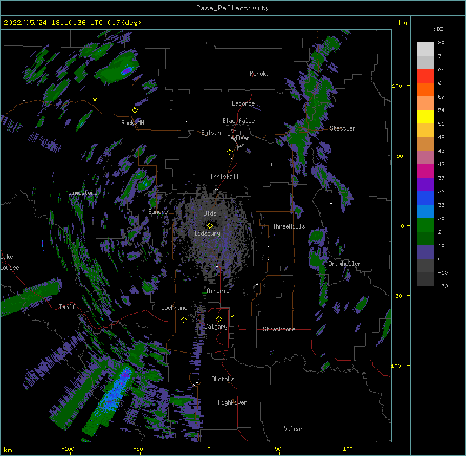This screenshot has width=466, height=456.
Task: Click the Cochrane label
Action: click(174, 308)
